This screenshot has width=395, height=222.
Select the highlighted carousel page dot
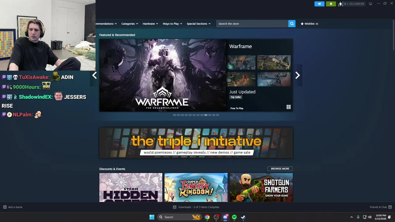[206, 115]
